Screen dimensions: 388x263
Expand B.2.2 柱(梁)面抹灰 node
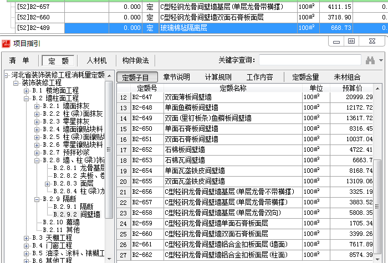coord(37,114)
